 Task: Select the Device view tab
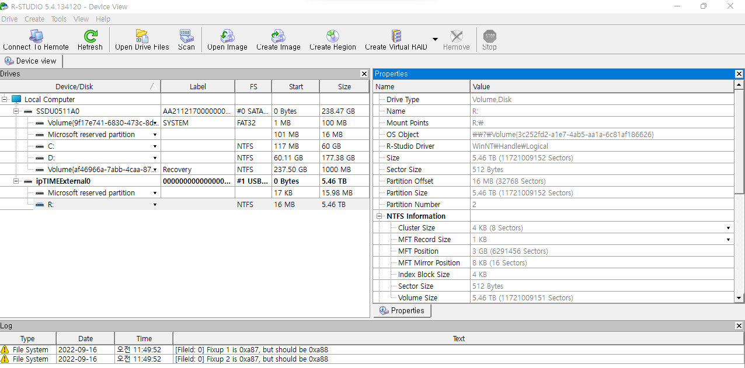(31, 61)
